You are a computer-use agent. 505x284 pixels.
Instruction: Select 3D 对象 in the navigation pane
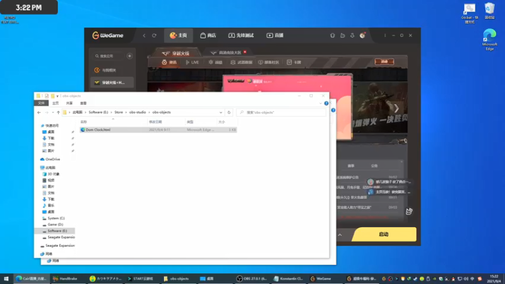[x=51, y=174]
